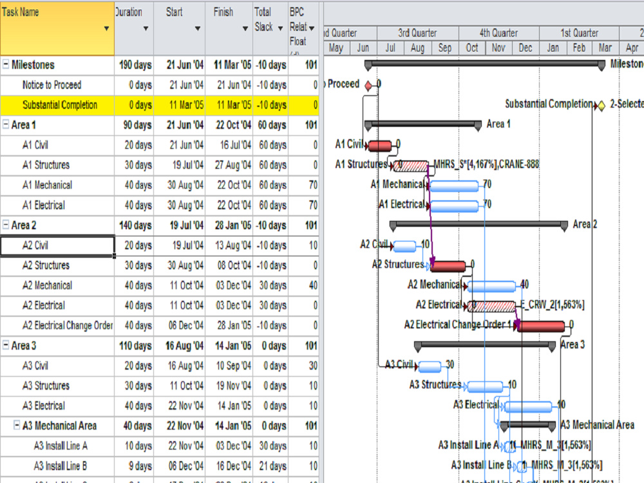The width and height of the screenshot is (644, 483).
Task: Select the A2 Mechanical task name
Action: coord(47,285)
